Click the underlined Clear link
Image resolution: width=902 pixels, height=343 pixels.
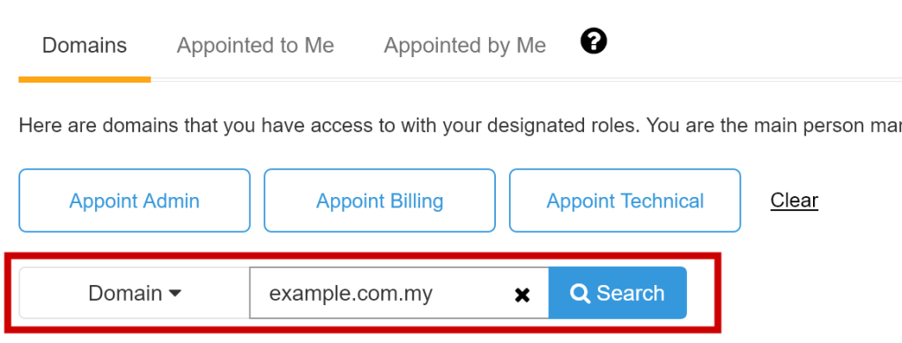point(794,201)
